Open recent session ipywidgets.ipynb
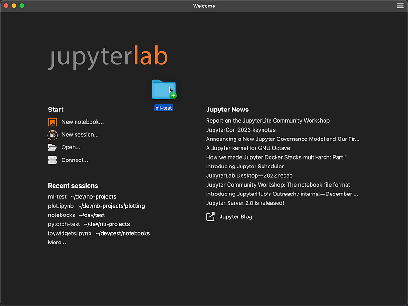 click(70, 233)
